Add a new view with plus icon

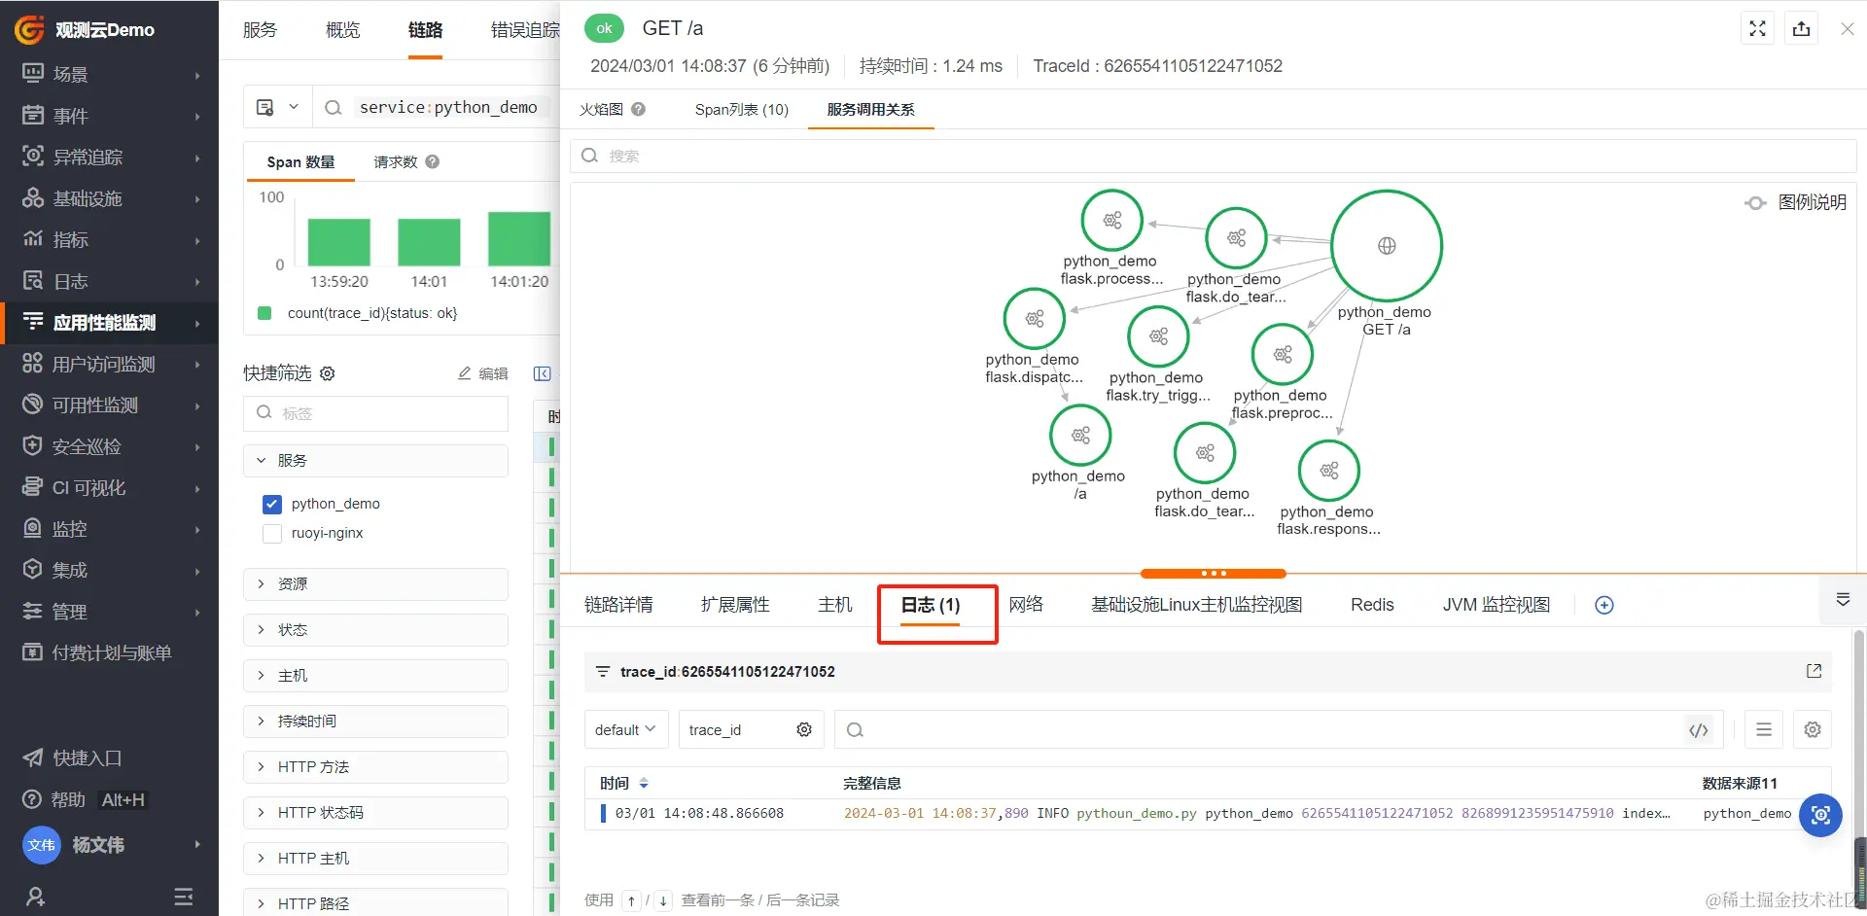[x=1604, y=605]
